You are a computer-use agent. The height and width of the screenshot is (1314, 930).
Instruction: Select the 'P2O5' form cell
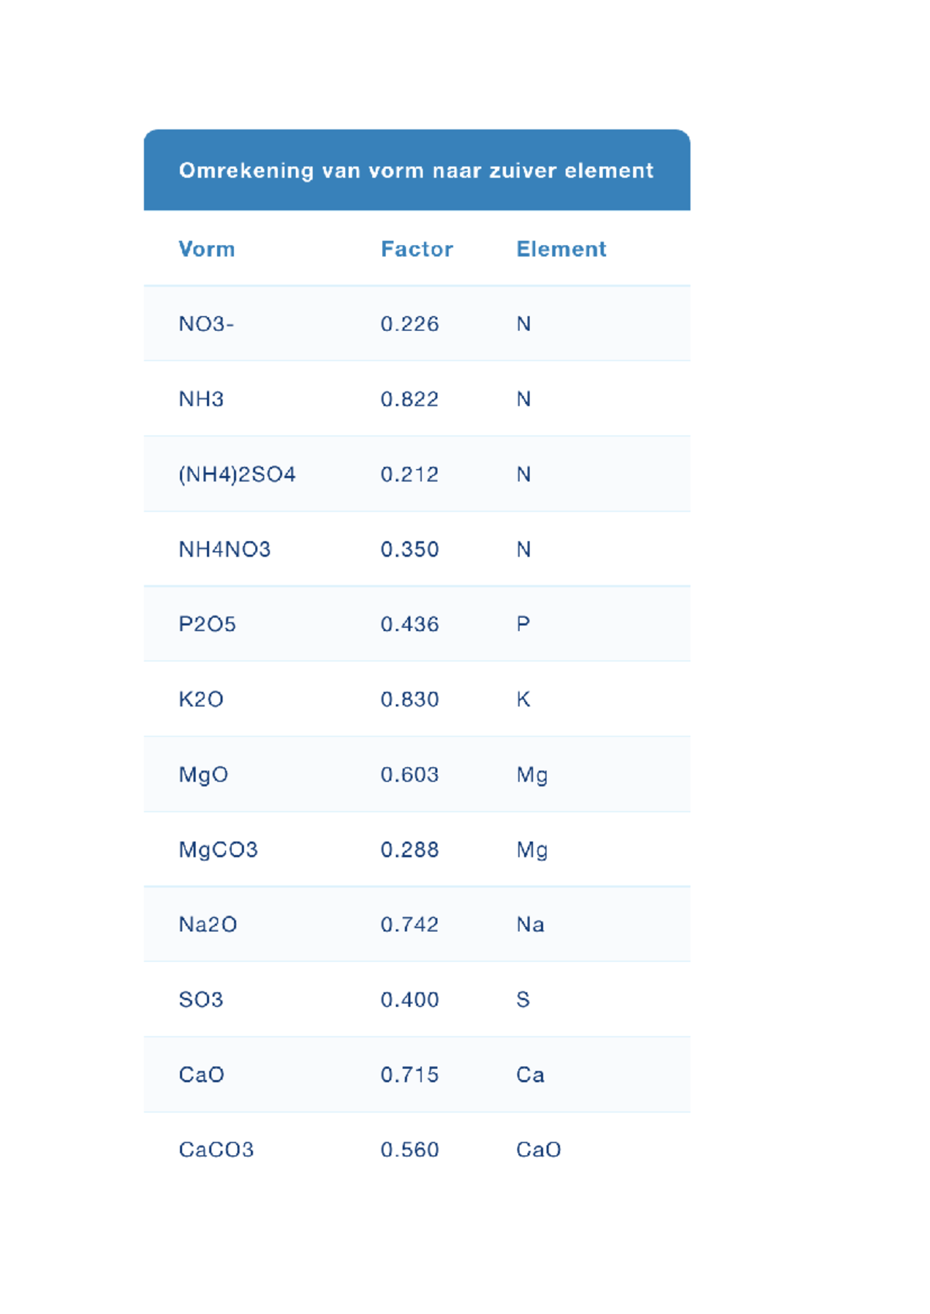coord(207,624)
